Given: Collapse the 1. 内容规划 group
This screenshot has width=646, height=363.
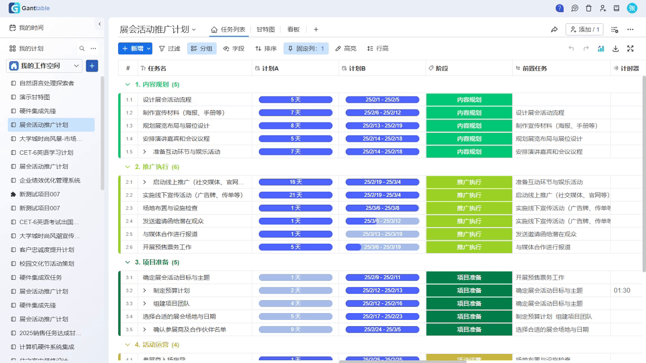Looking at the screenshot, I should (127, 84).
